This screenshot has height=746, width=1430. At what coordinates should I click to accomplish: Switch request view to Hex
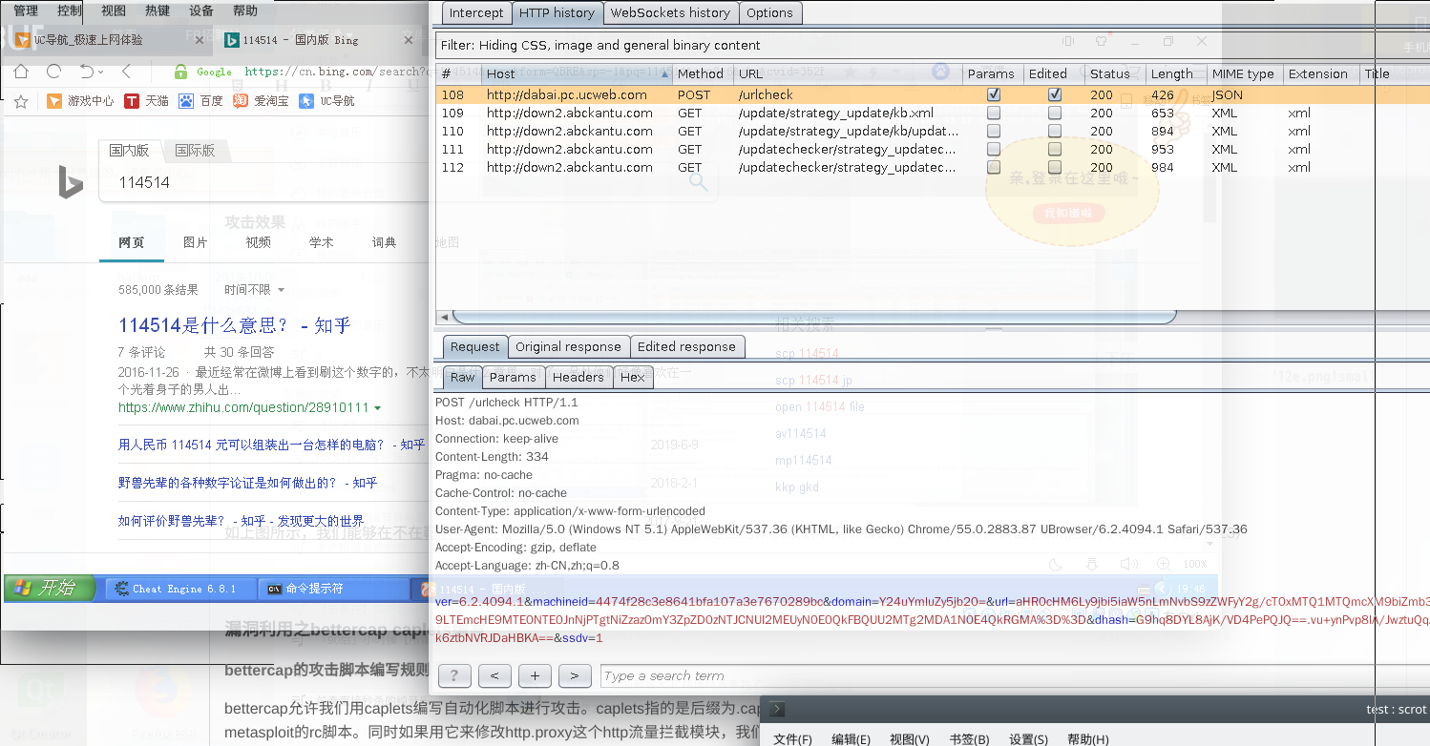click(x=632, y=378)
